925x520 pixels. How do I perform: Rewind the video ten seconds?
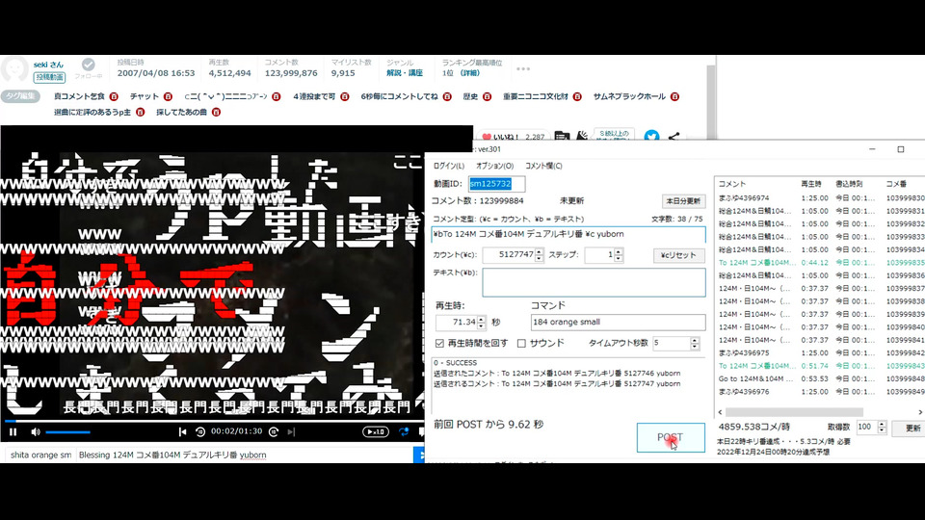(200, 432)
